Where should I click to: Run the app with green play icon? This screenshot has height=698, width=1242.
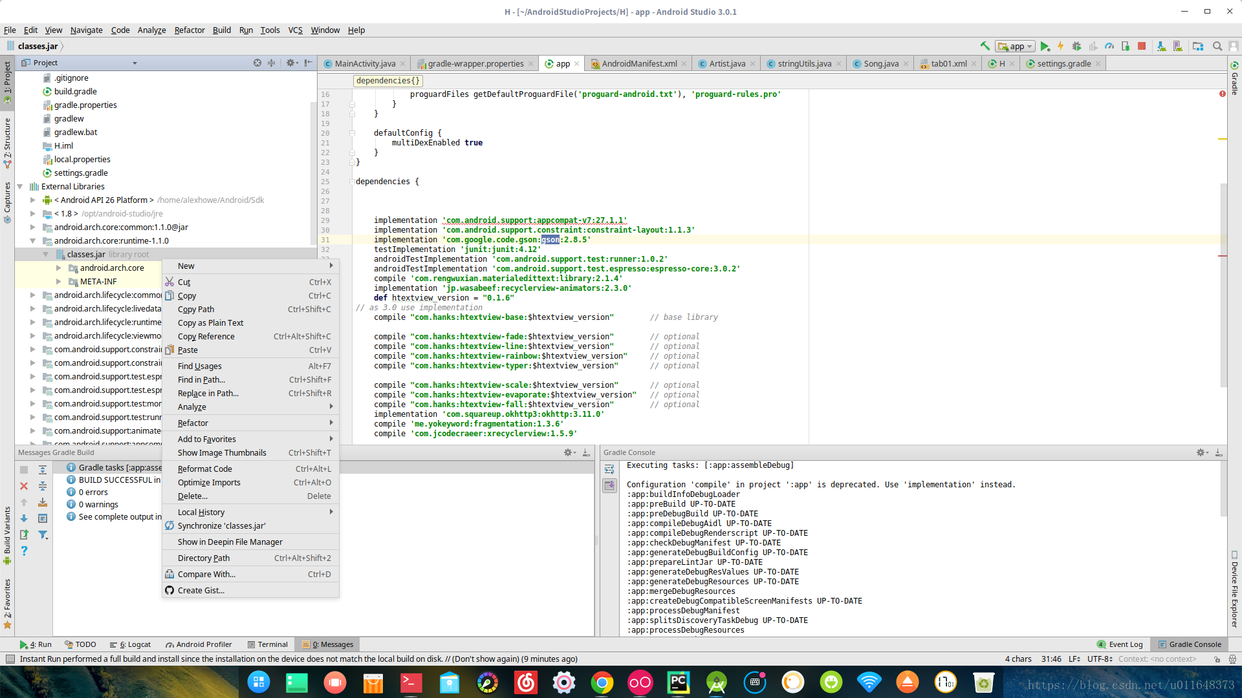(x=1045, y=46)
